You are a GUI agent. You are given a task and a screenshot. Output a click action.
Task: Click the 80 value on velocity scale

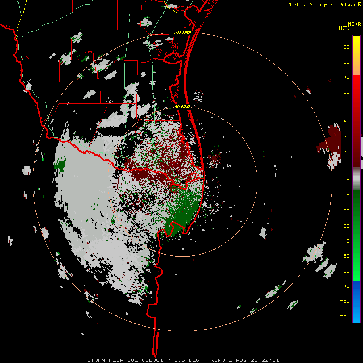[346, 62]
